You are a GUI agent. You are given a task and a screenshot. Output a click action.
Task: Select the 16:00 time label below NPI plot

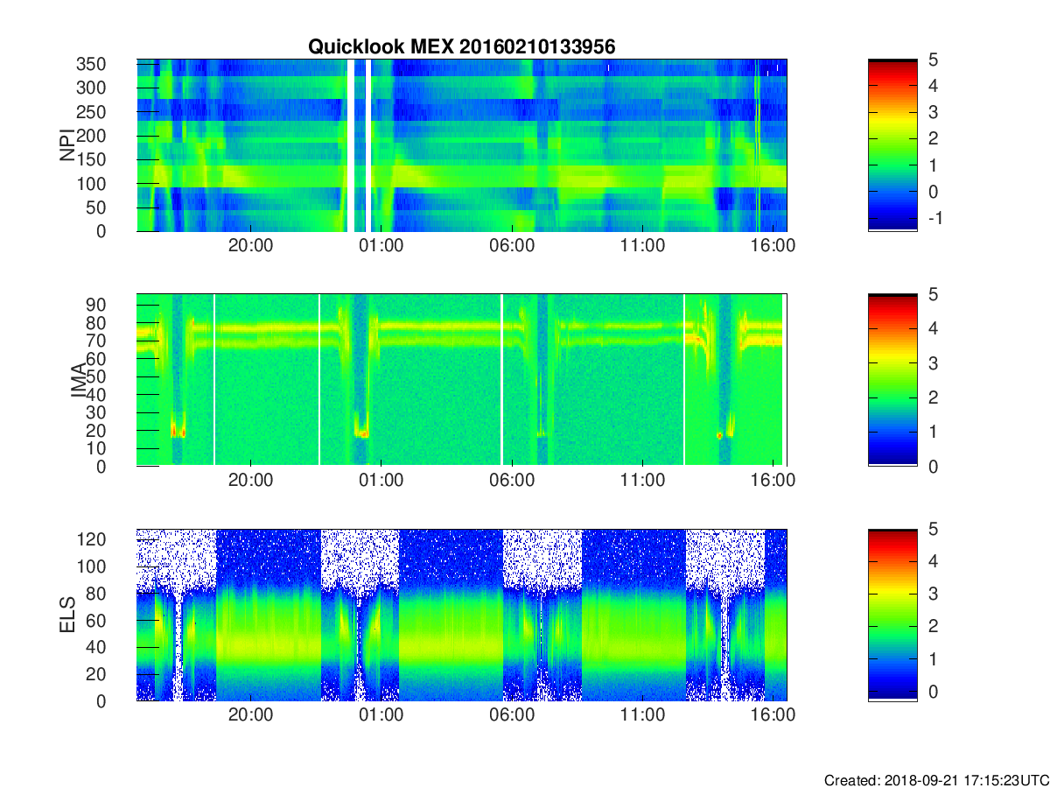tap(773, 247)
